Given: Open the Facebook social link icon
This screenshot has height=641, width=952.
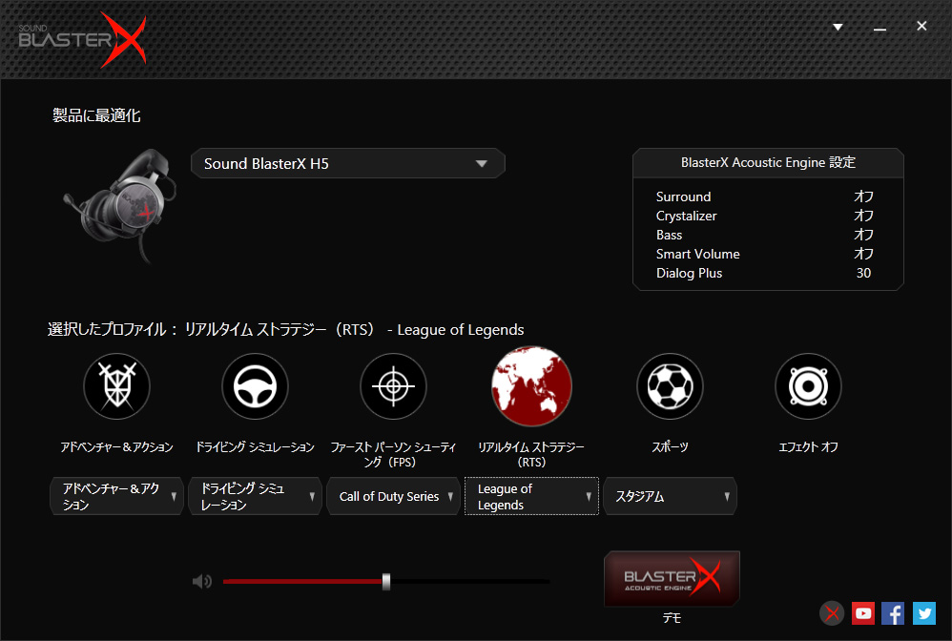Looking at the screenshot, I should click(x=893, y=613).
